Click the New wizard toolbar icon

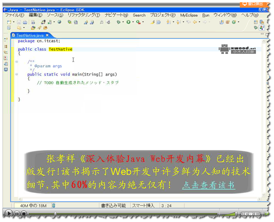tap(9, 22)
